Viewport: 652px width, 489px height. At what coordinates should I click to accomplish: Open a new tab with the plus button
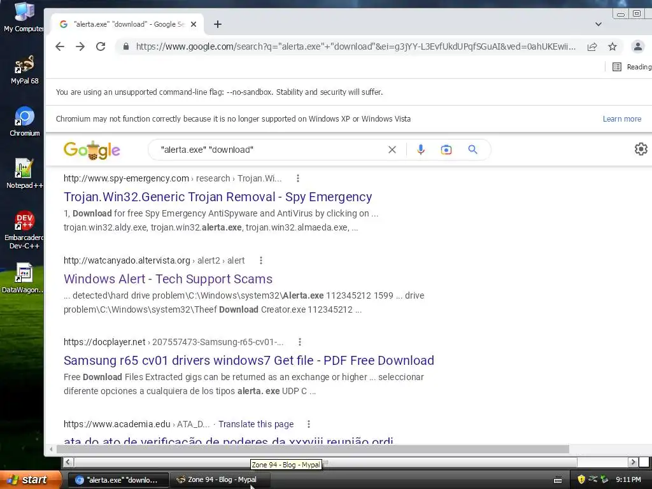pyautogui.click(x=218, y=24)
